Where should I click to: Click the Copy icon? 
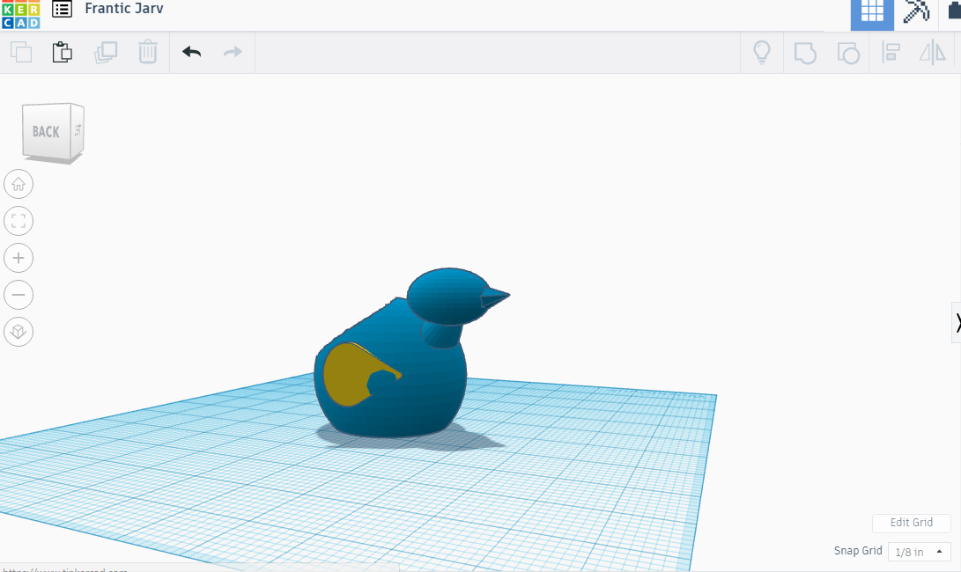[21, 52]
